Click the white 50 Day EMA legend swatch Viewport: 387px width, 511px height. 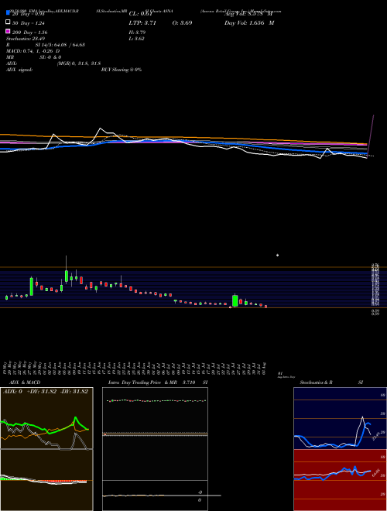9,22
